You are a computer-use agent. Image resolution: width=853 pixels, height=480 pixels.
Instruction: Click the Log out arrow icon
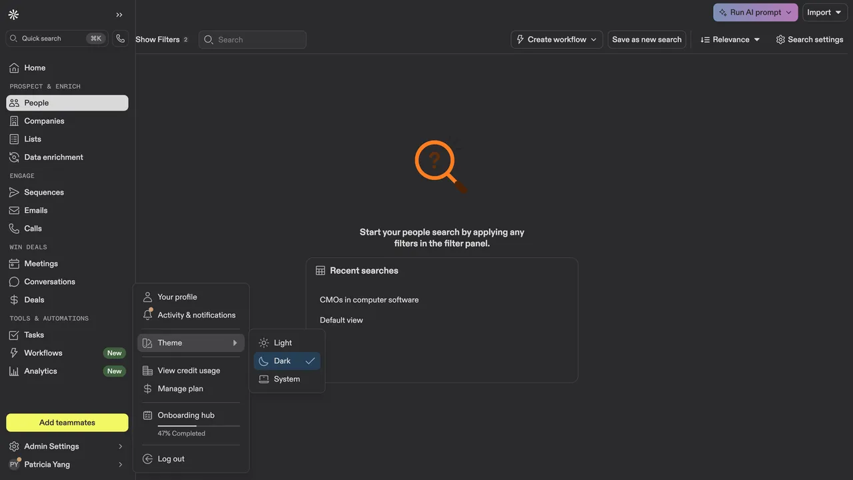pyautogui.click(x=148, y=459)
